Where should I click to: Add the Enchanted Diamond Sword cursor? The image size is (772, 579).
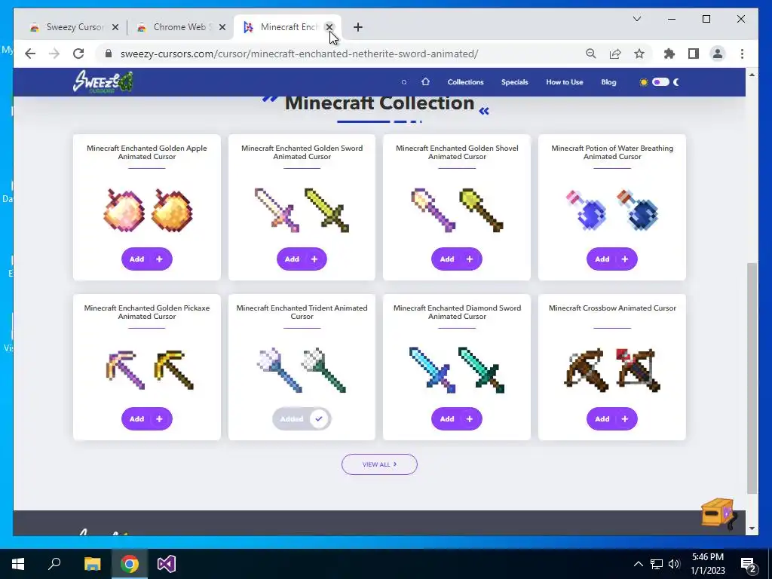pos(457,419)
